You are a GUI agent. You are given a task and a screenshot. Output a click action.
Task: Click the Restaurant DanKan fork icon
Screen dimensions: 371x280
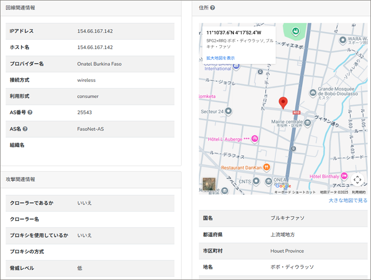pyautogui.click(x=267, y=167)
